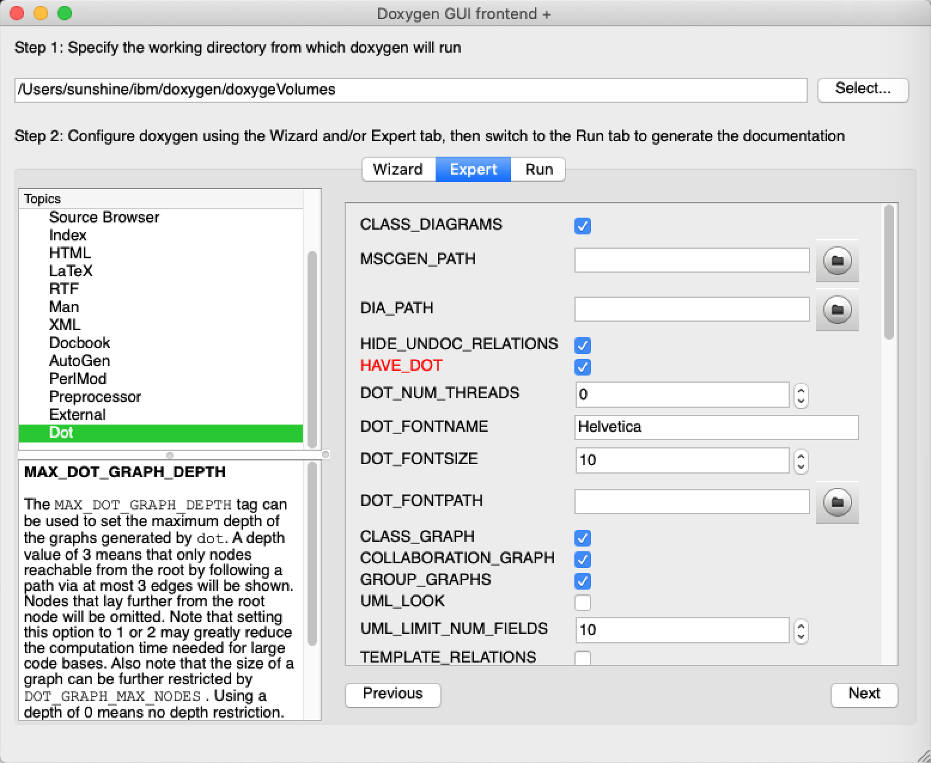This screenshot has height=763, width=931.
Task: Enable the TEMPLATE_RELATIONS checkbox
Action: pyautogui.click(x=582, y=658)
